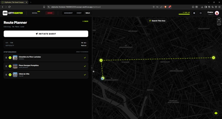Viewport: 222px width, 119px height.
Task: Collapse the side panel with chevron handle
Action: [92, 68]
